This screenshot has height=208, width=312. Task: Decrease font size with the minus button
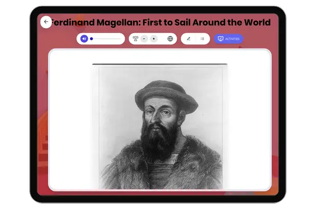coord(144,38)
